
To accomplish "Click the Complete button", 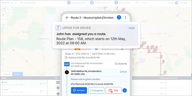I will [x=96, y=90].
